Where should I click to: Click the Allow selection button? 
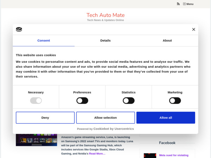[105, 118]
